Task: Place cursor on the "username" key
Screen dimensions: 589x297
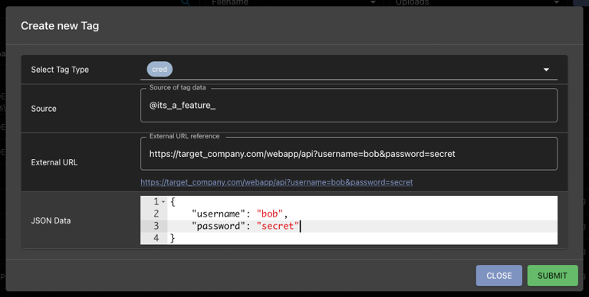Action: (x=219, y=214)
